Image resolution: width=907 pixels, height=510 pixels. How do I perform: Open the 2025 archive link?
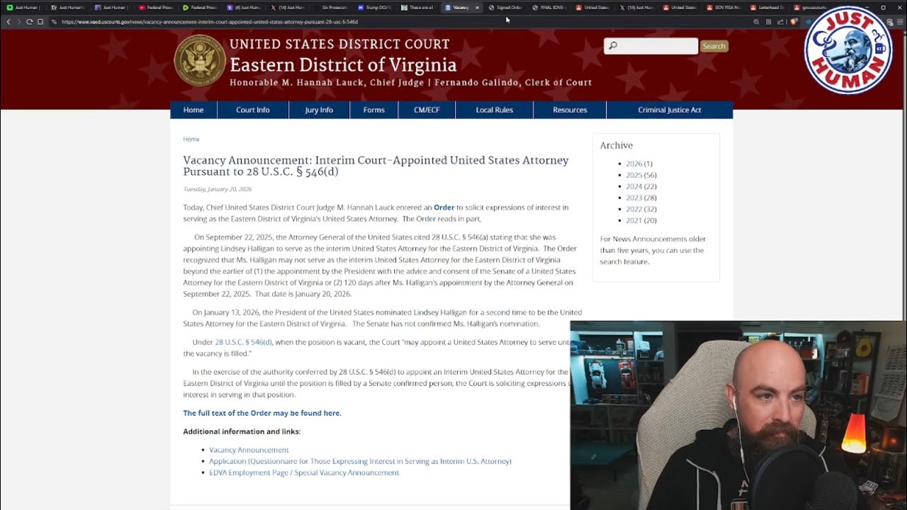(x=633, y=175)
